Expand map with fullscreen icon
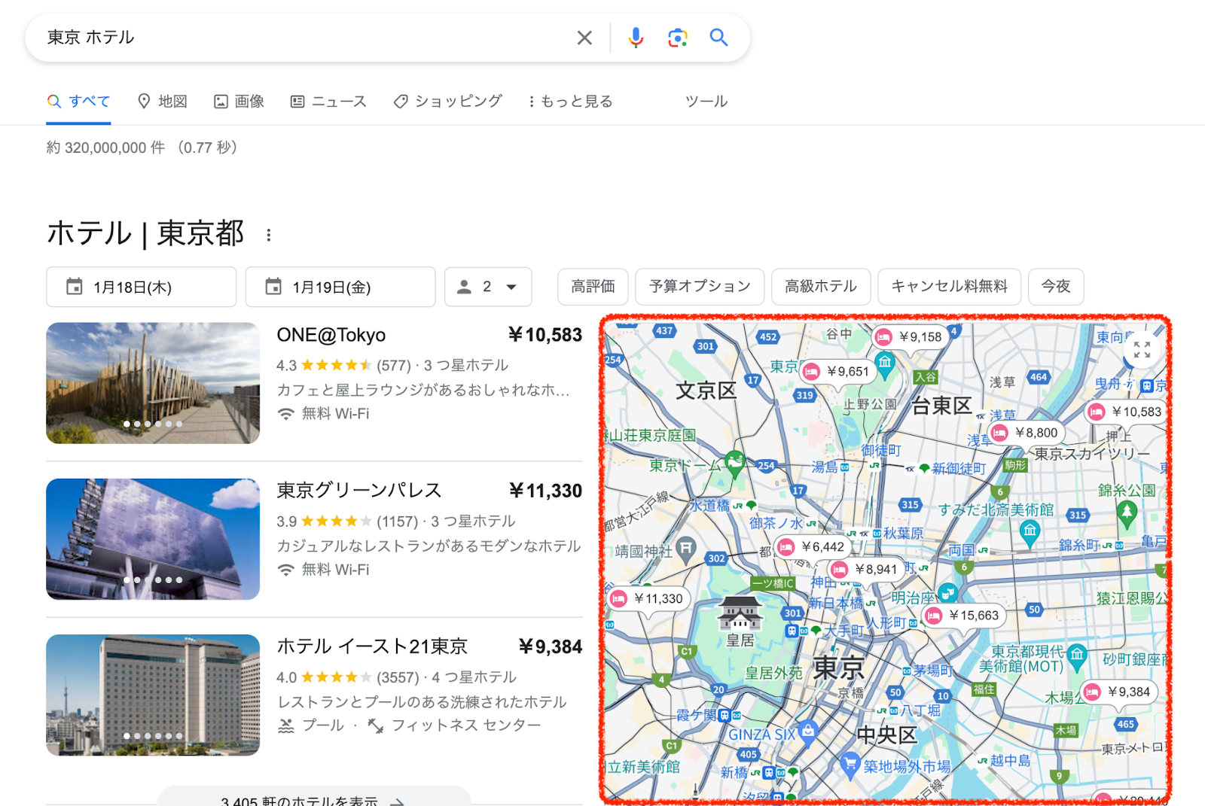Viewport: 1205px width, 806px height. click(1142, 350)
